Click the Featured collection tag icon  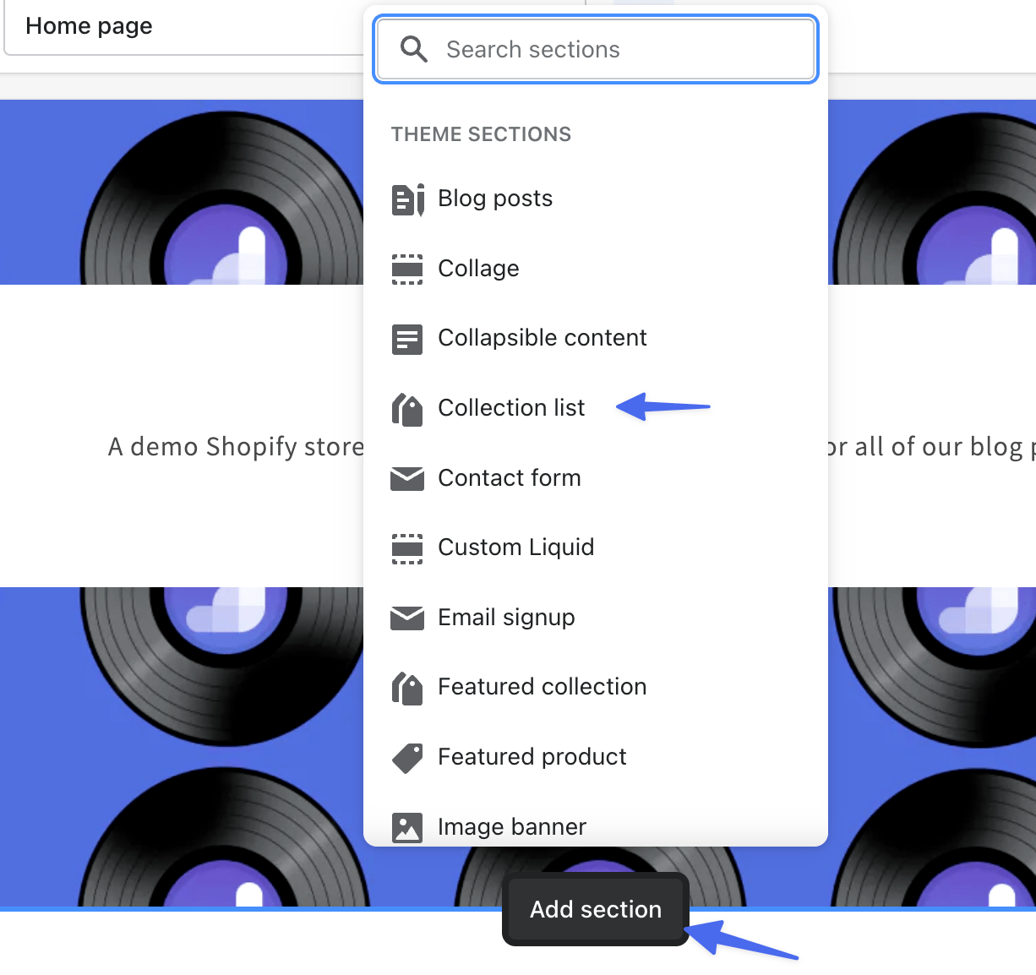click(407, 688)
